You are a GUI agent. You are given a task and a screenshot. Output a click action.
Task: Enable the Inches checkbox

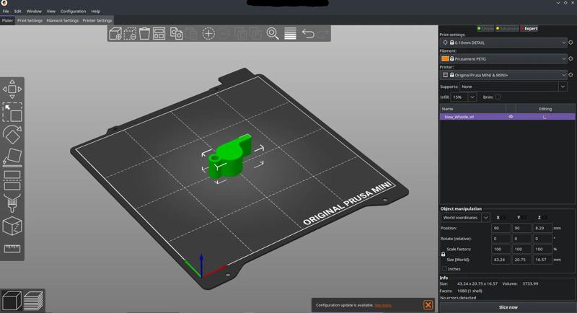coord(444,269)
